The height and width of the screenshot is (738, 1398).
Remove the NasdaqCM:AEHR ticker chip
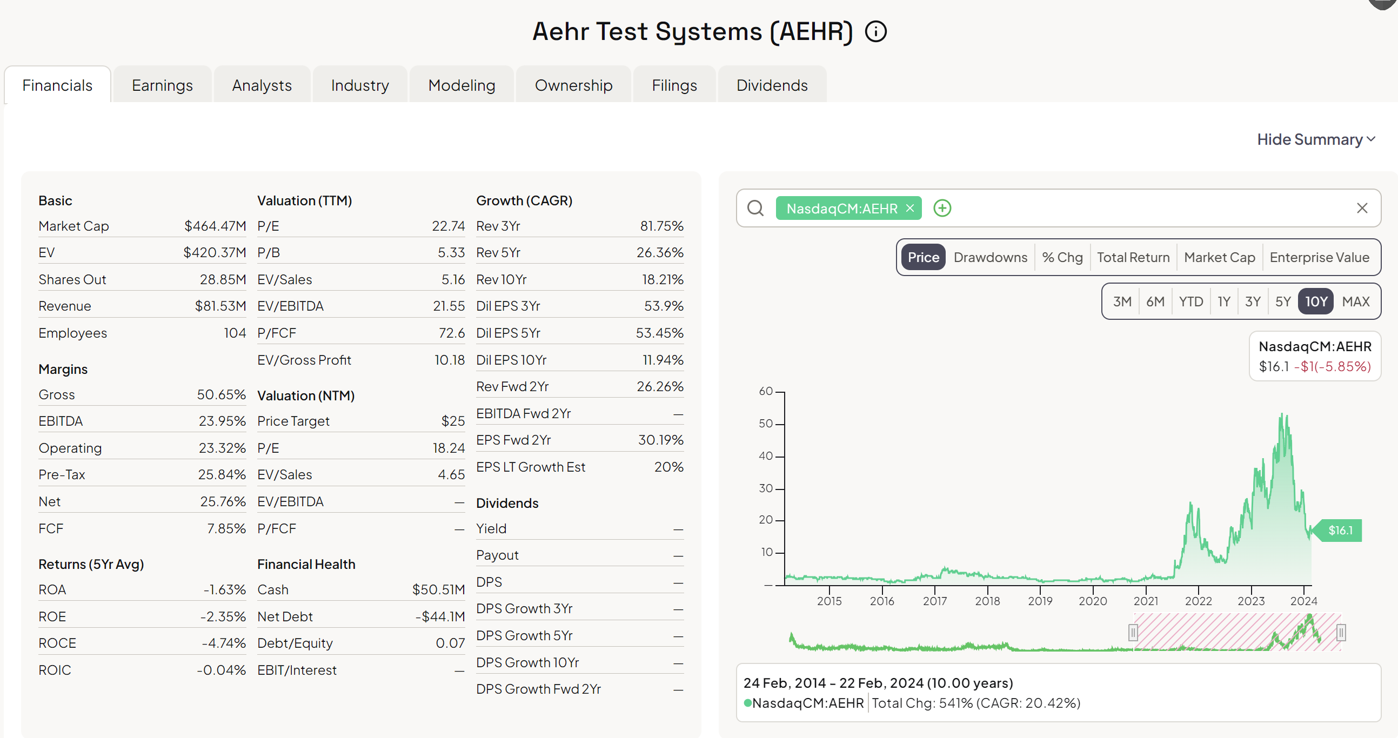point(910,208)
